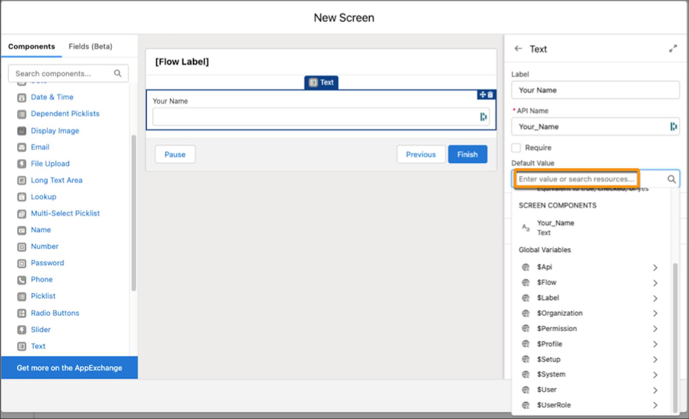Click the trash icon to delete Your Name component

tap(490, 95)
